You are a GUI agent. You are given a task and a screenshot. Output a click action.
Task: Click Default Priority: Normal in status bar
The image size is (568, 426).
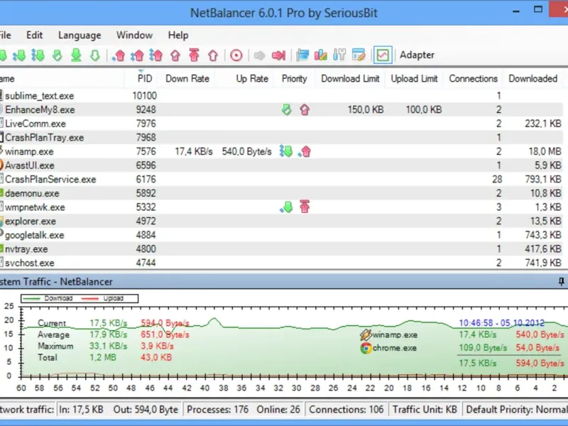(516, 410)
